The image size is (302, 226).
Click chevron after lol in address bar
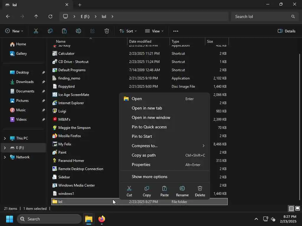112,16
